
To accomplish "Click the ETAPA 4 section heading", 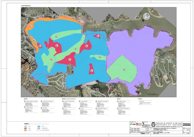I will tap(140, 99).
